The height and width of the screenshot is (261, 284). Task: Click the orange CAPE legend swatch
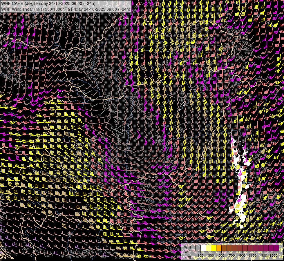[x=219, y=248]
